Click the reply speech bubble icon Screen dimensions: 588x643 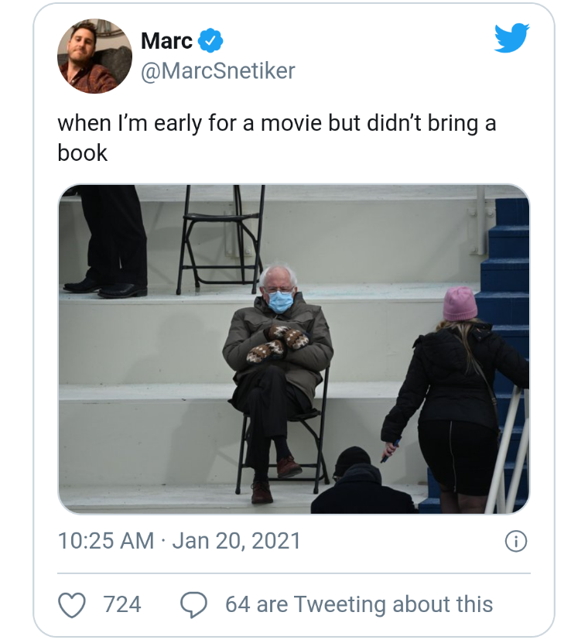pyautogui.click(x=193, y=604)
